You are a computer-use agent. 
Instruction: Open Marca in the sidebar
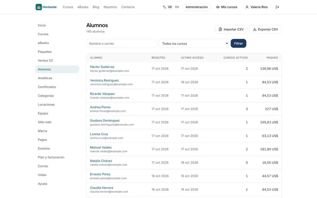[57, 131]
